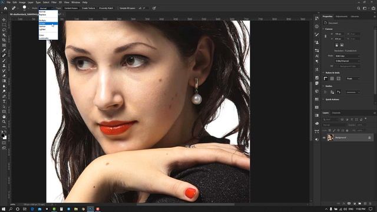Switch to the Channels tab
This screenshot has width=377, height=212.
pos(336,112)
